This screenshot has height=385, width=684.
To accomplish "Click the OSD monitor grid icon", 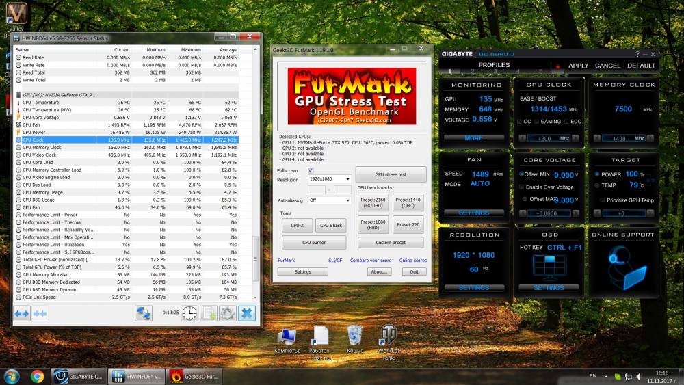I will click(x=550, y=267).
